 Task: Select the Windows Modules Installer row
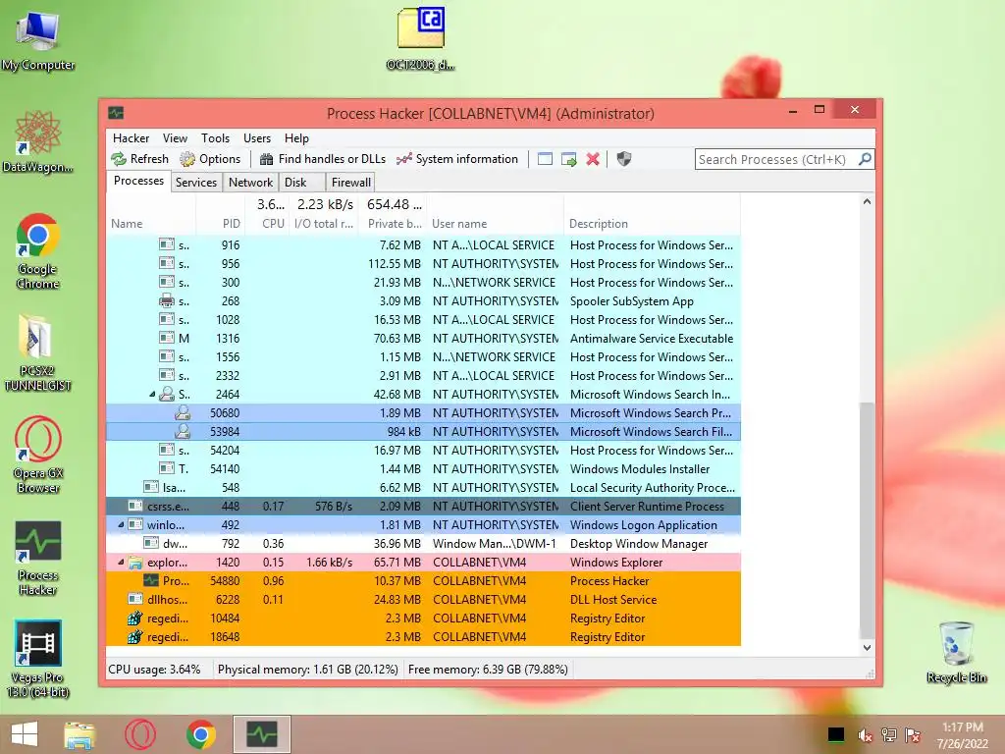(x=423, y=469)
